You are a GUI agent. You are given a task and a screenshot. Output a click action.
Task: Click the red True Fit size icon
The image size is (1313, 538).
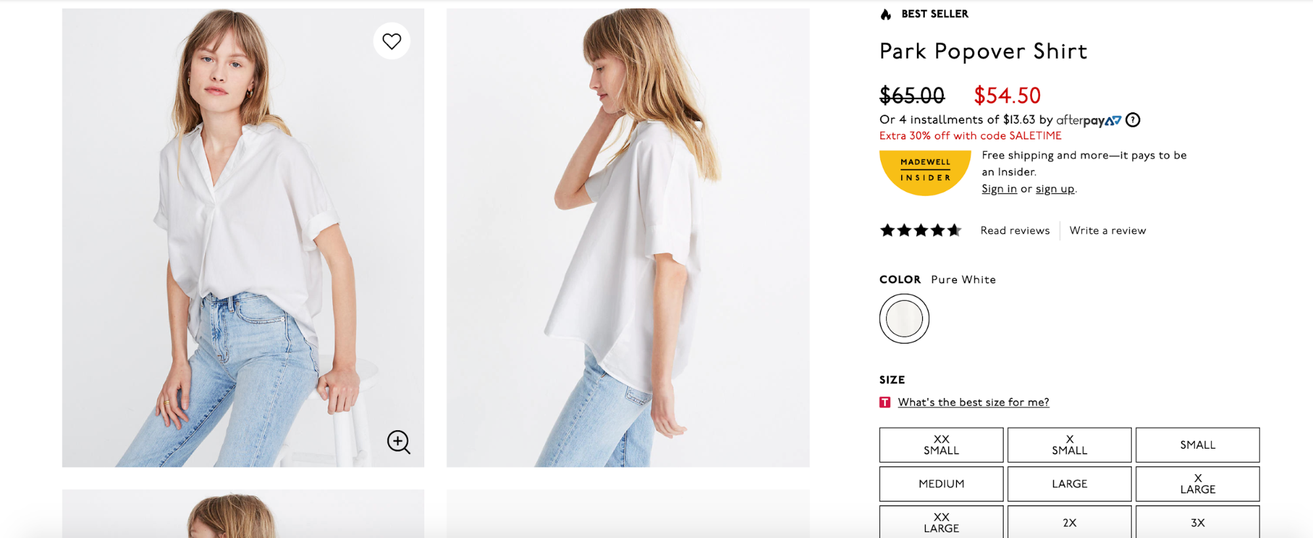[x=885, y=402]
